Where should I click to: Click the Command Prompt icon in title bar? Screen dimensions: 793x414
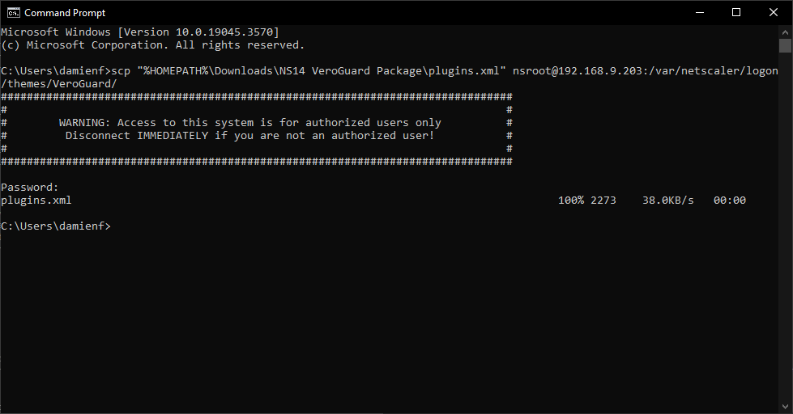[x=12, y=13]
